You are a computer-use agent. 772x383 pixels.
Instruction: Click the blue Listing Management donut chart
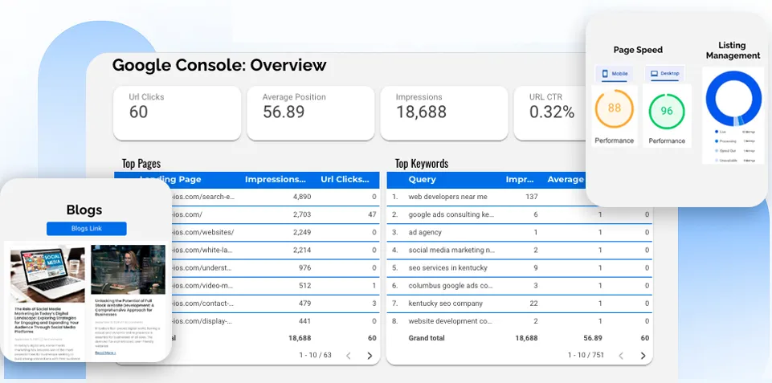733,98
